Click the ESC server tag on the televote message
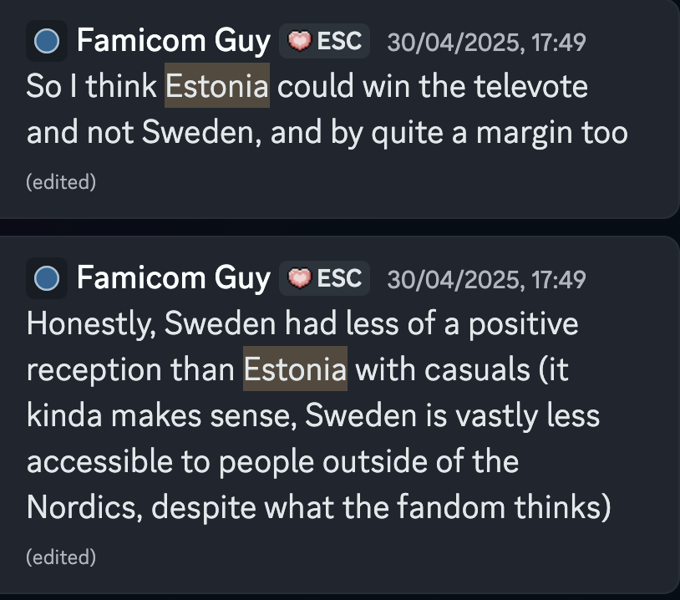680x600 pixels. pyautogui.click(x=326, y=42)
